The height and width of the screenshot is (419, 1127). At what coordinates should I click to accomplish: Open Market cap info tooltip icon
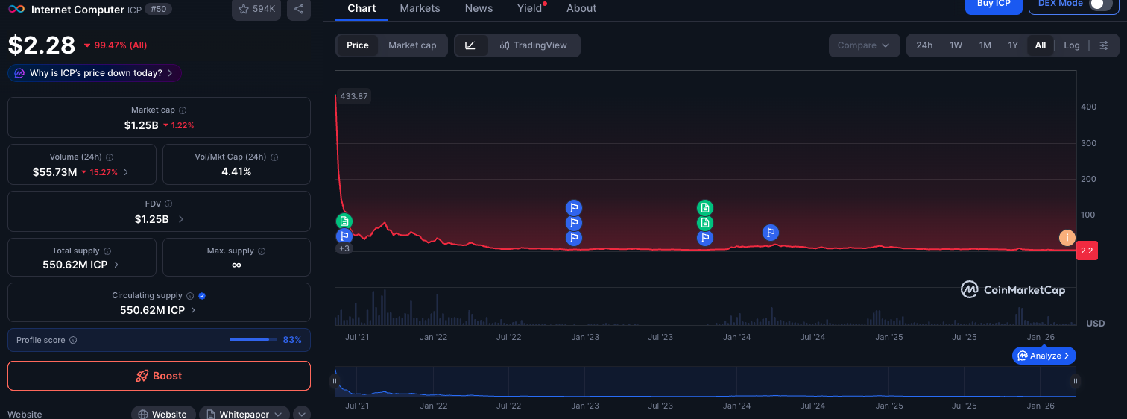click(x=183, y=110)
